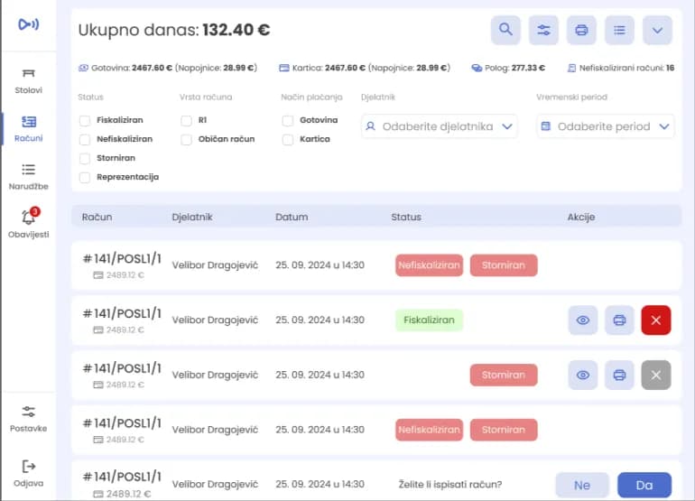Screen dimensions: 695x501
Task: Open the Odaberite period dropdown
Action: (x=606, y=126)
